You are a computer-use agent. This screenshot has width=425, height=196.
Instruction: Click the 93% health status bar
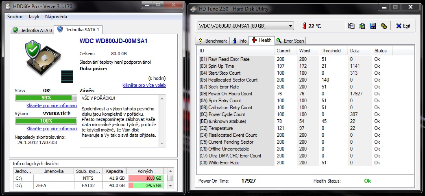click(46, 98)
